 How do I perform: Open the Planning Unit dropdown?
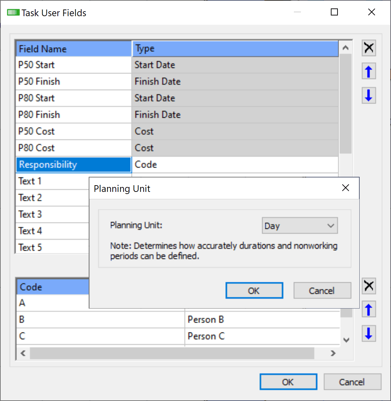click(300, 226)
